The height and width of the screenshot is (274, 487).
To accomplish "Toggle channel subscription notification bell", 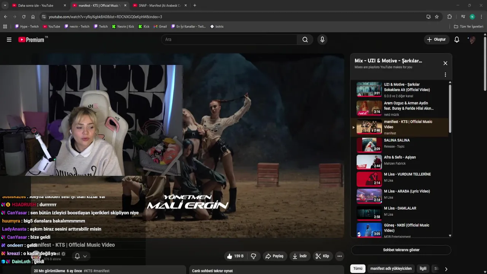I will click(x=77, y=256).
